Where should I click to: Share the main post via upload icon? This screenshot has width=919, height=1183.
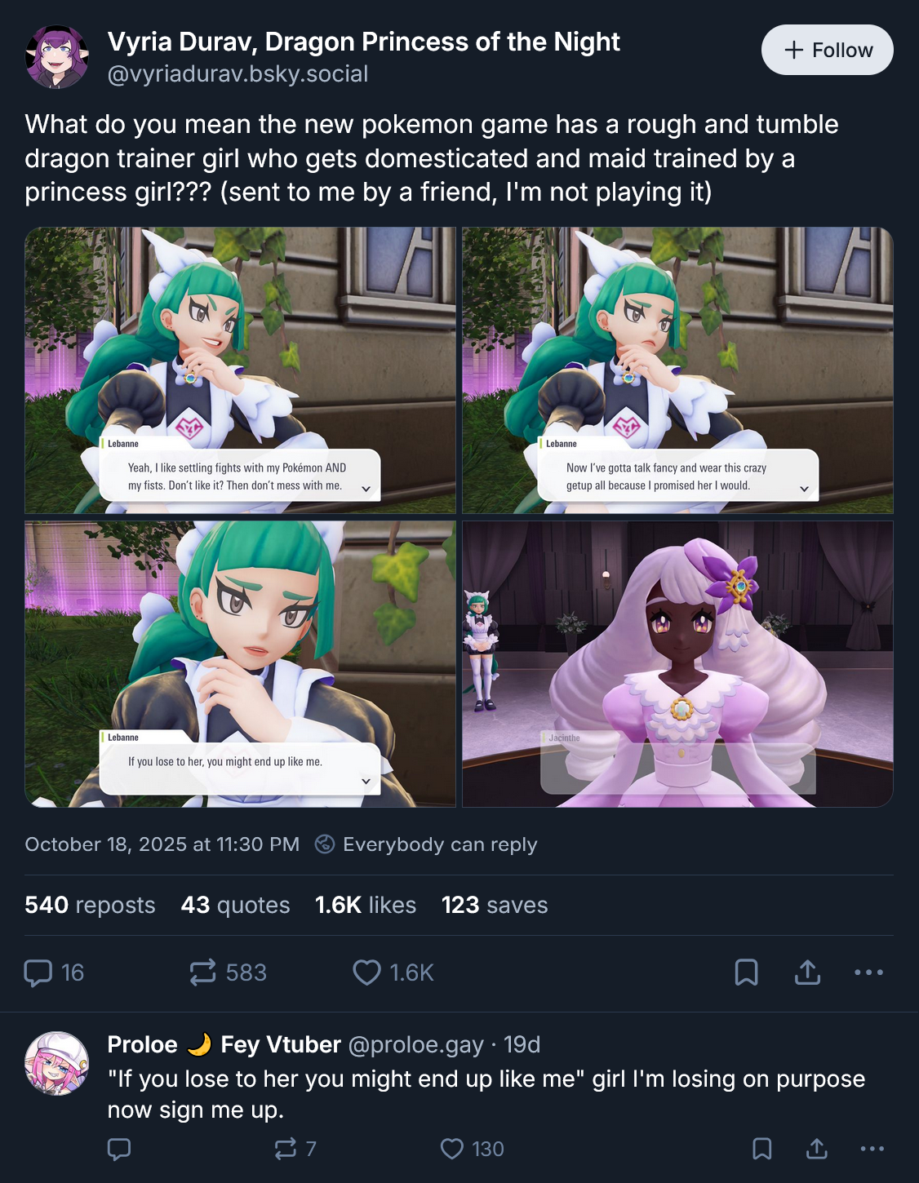(807, 973)
